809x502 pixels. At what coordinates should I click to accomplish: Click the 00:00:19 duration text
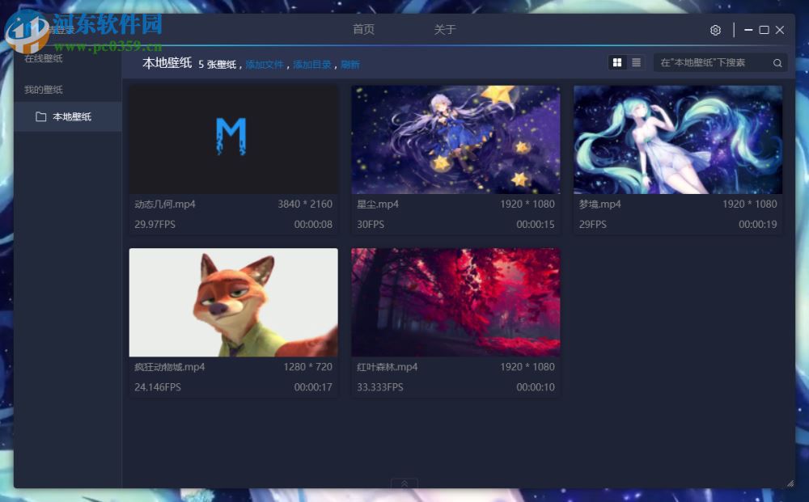pos(757,225)
